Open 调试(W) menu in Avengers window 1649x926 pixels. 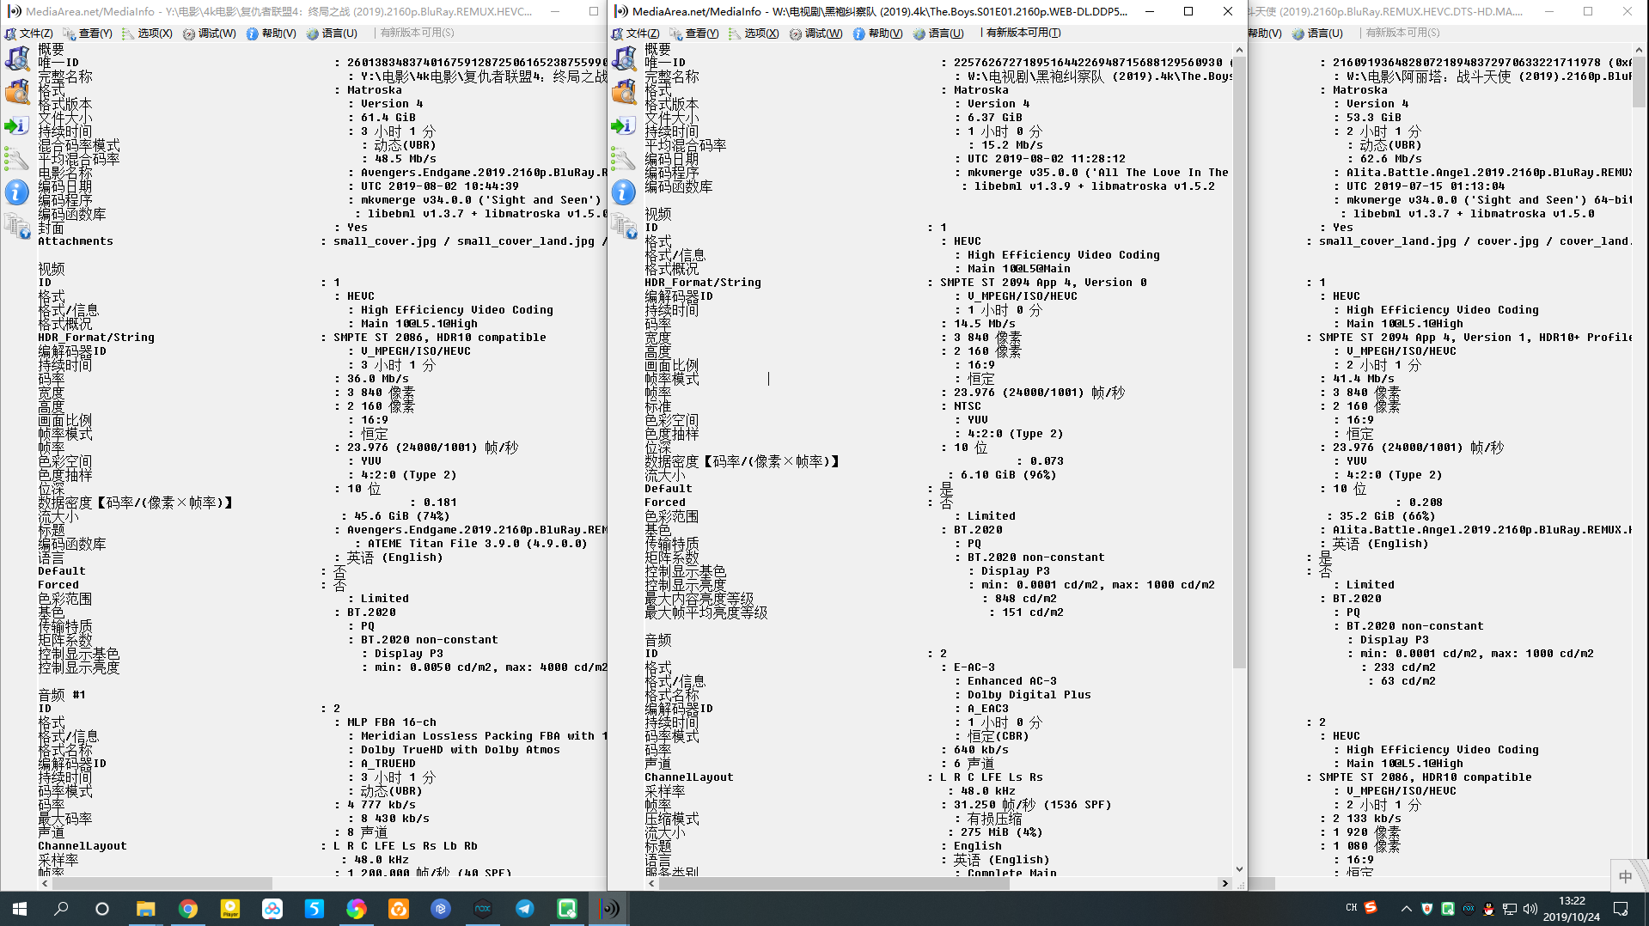[x=210, y=34]
